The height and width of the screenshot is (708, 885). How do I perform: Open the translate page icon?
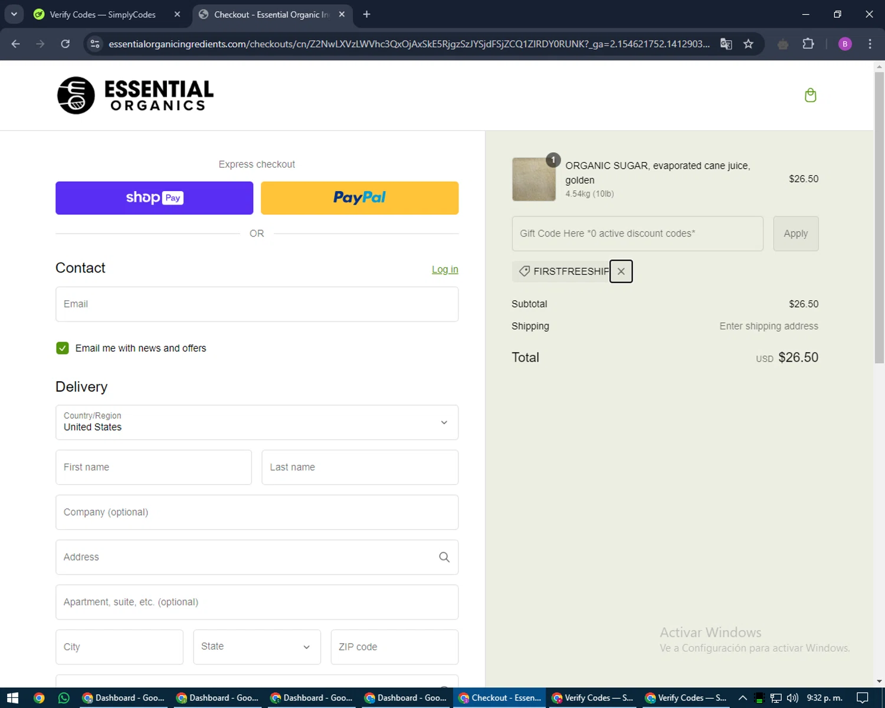[x=726, y=44]
